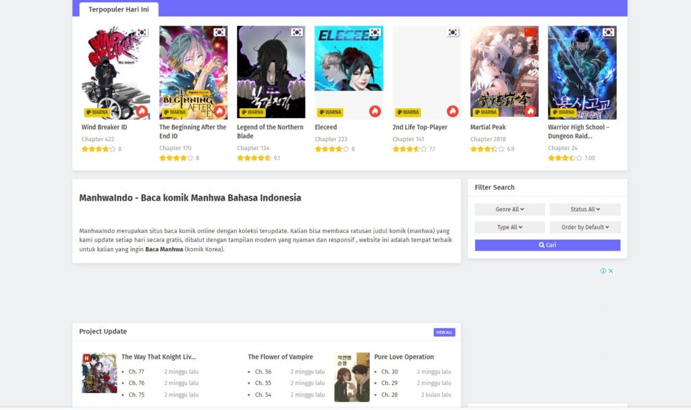Open Ch. 28 of Pure Love Operation

[x=389, y=395]
